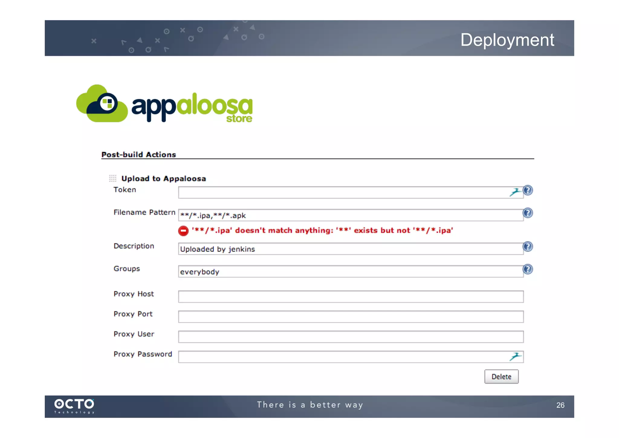Click the drag handle beside Upload to Appaloosa

point(112,178)
